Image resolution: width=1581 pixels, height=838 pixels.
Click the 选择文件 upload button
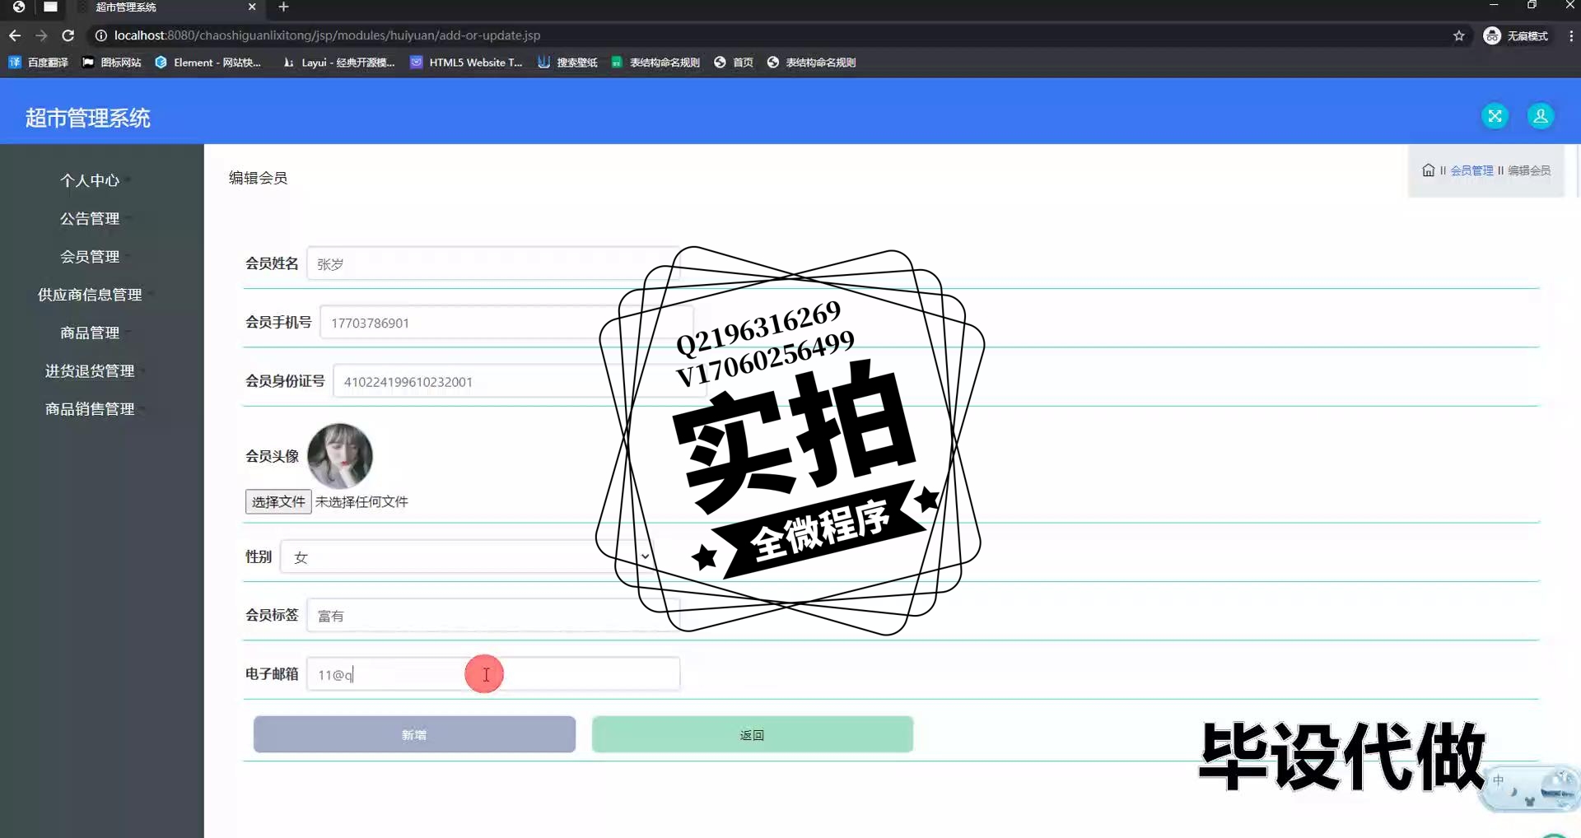(x=278, y=501)
